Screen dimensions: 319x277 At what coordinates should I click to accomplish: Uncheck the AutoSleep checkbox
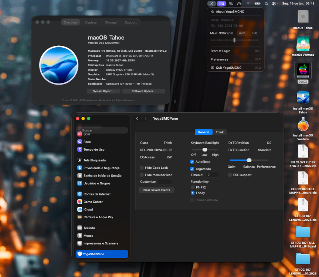click(x=192, y=162)
